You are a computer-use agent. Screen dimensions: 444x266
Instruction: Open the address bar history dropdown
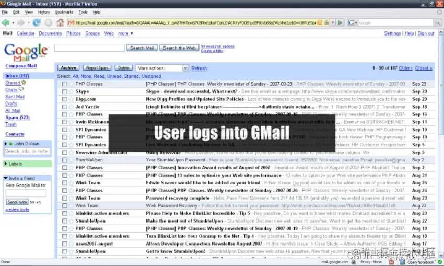pos(333,22)
